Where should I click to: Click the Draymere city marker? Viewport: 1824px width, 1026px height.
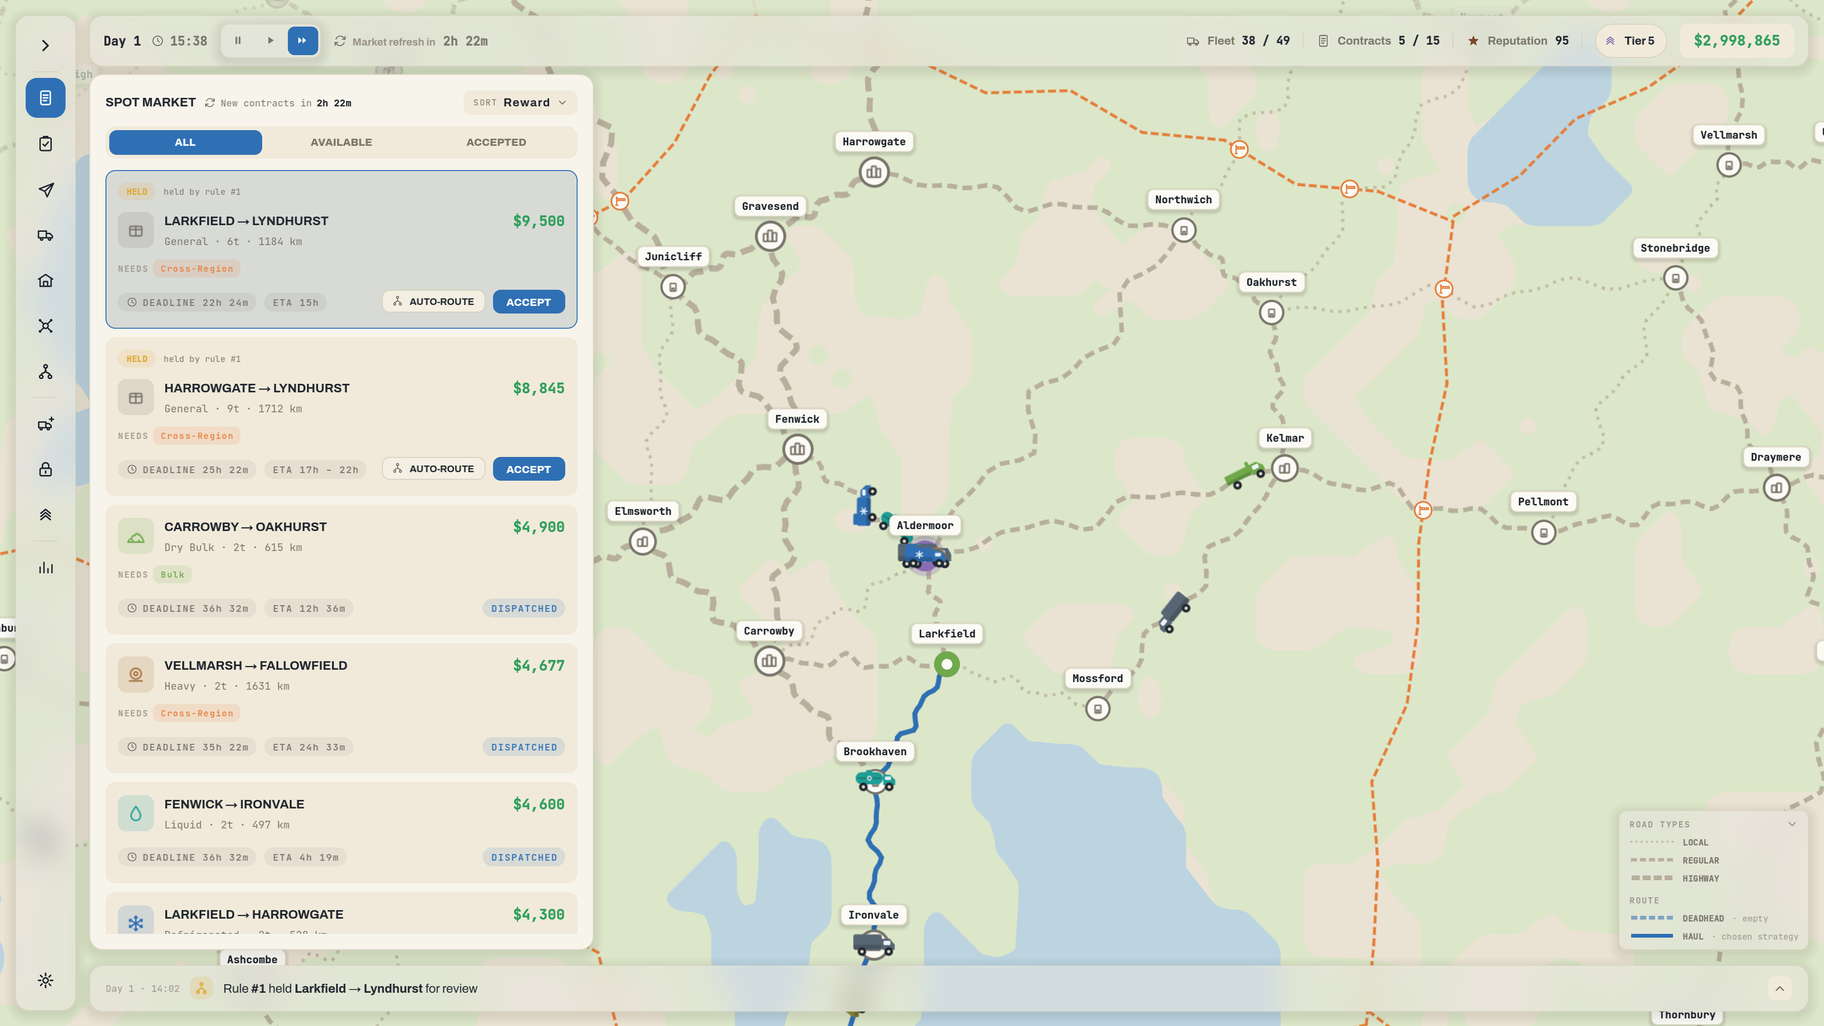(1776, 488)
